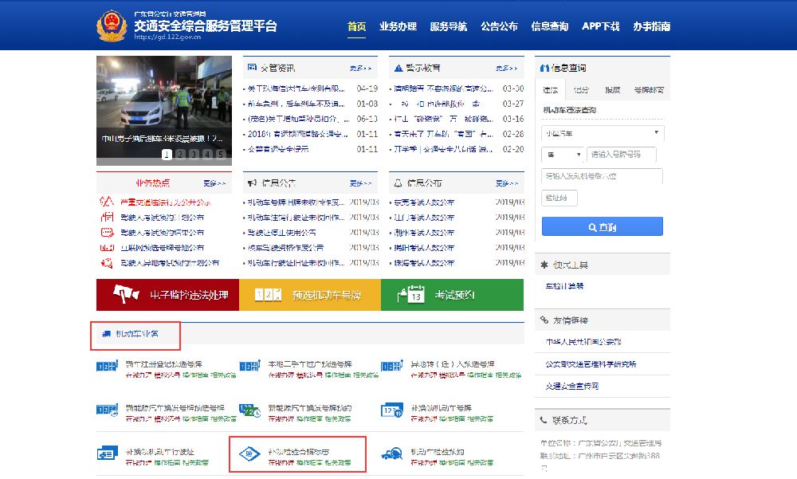Click the camera icon on 电子监控违法处理 banner
This screenshot has height=479, width=797.
coord(126,293)
